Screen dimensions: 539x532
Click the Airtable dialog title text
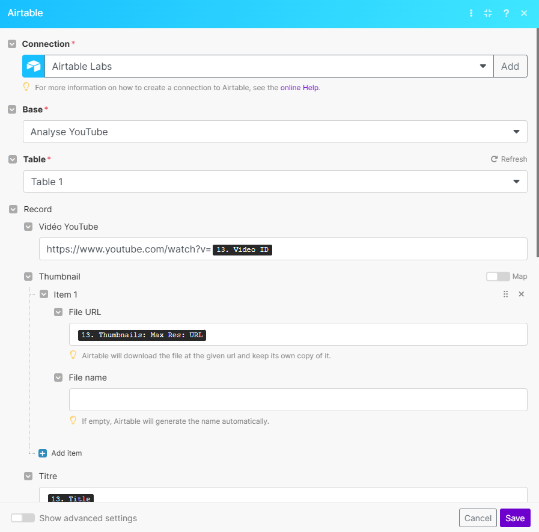(x=25, y=13)
